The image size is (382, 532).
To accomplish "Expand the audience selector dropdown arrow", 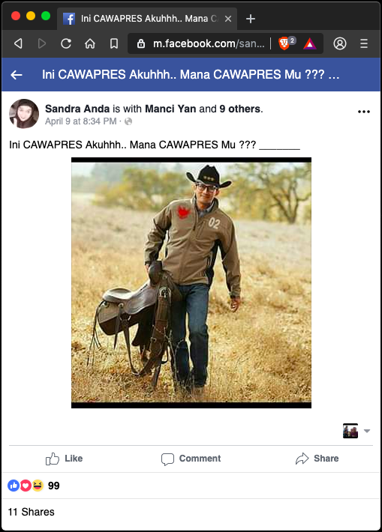I will pos(367,431).
